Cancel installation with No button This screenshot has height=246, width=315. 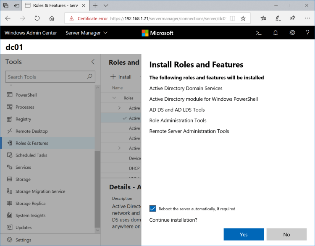click(286, 234)
